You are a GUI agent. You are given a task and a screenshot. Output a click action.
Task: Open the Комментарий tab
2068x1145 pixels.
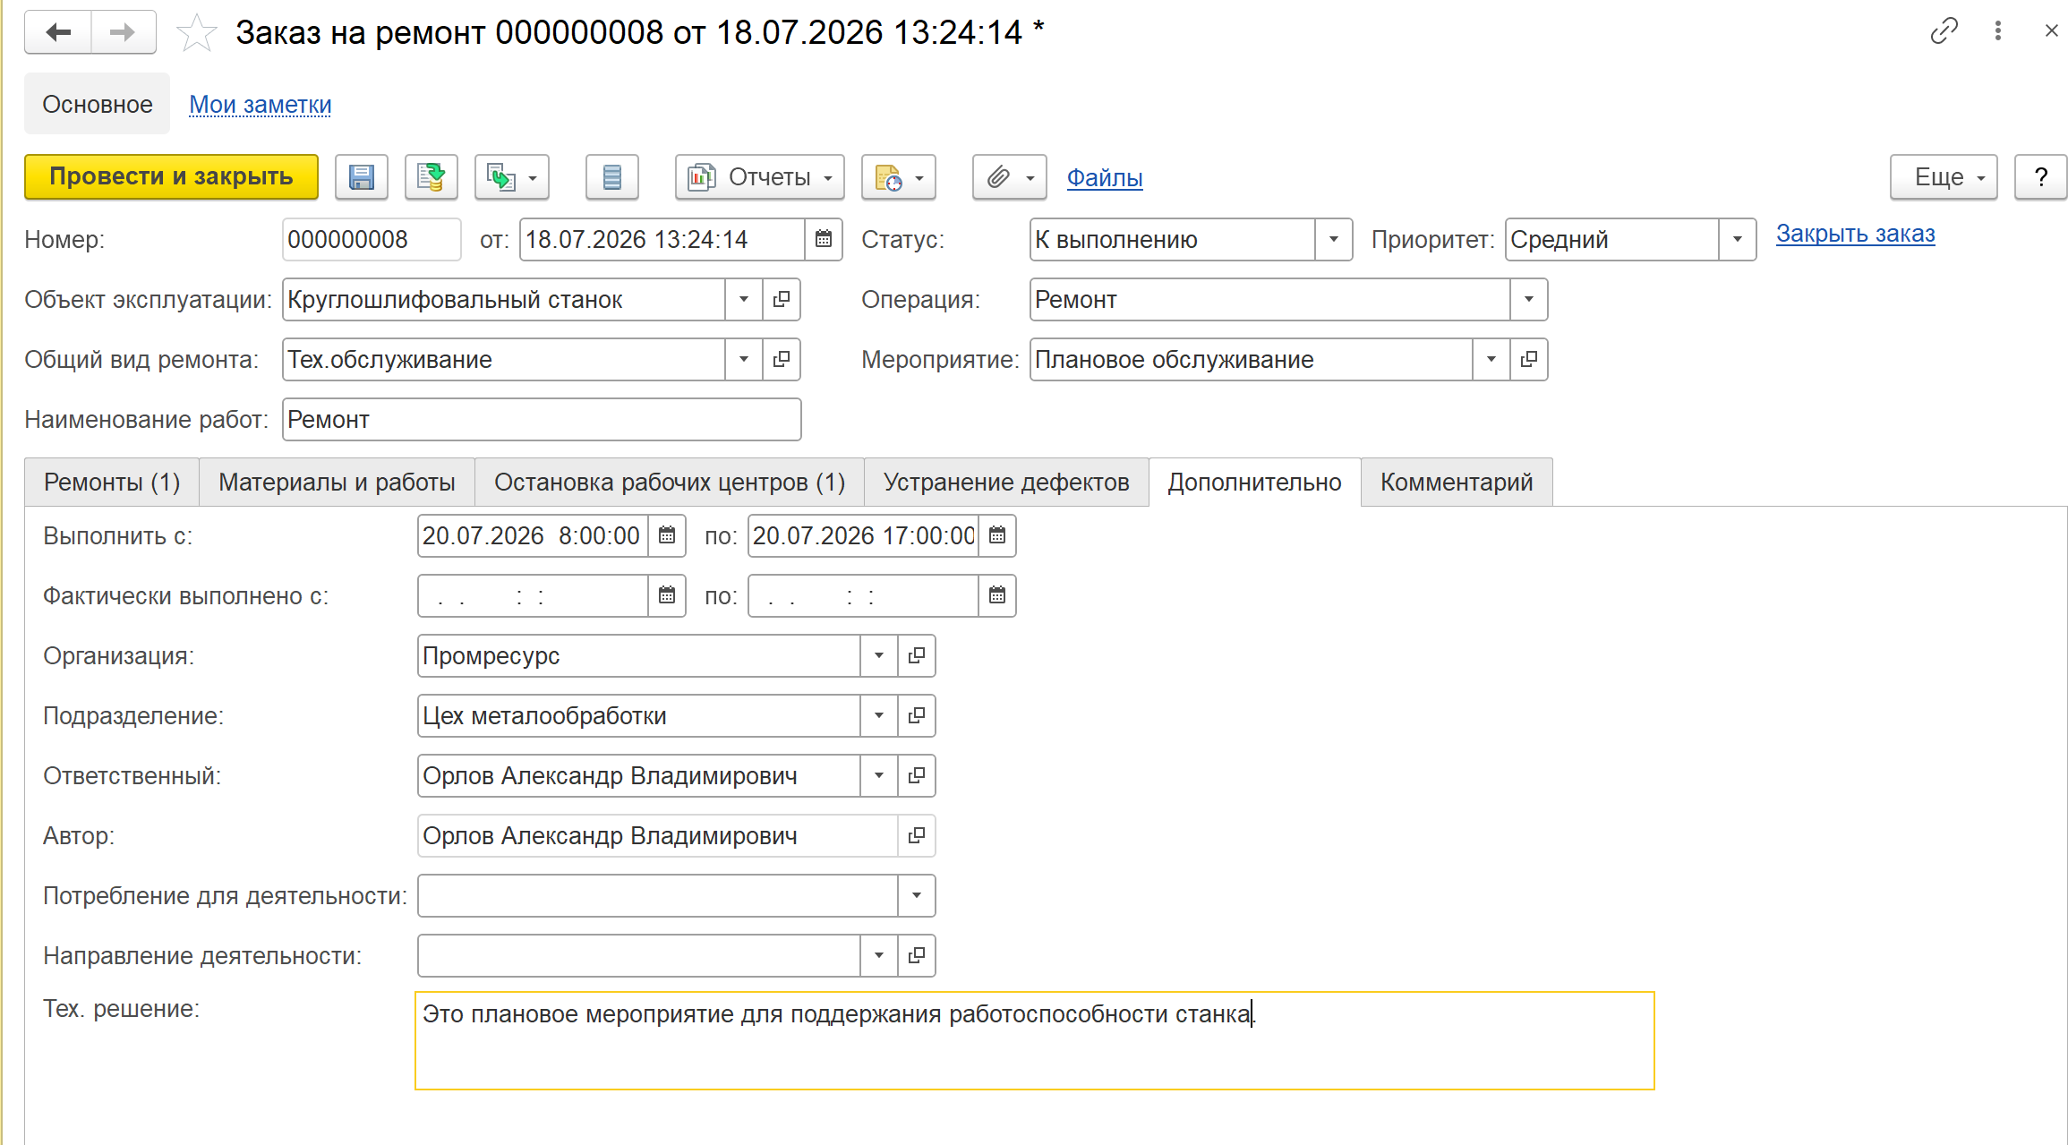(x=1457, y=483)
